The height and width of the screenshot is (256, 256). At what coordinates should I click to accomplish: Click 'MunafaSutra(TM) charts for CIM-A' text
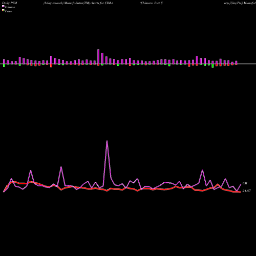point(89,3)
